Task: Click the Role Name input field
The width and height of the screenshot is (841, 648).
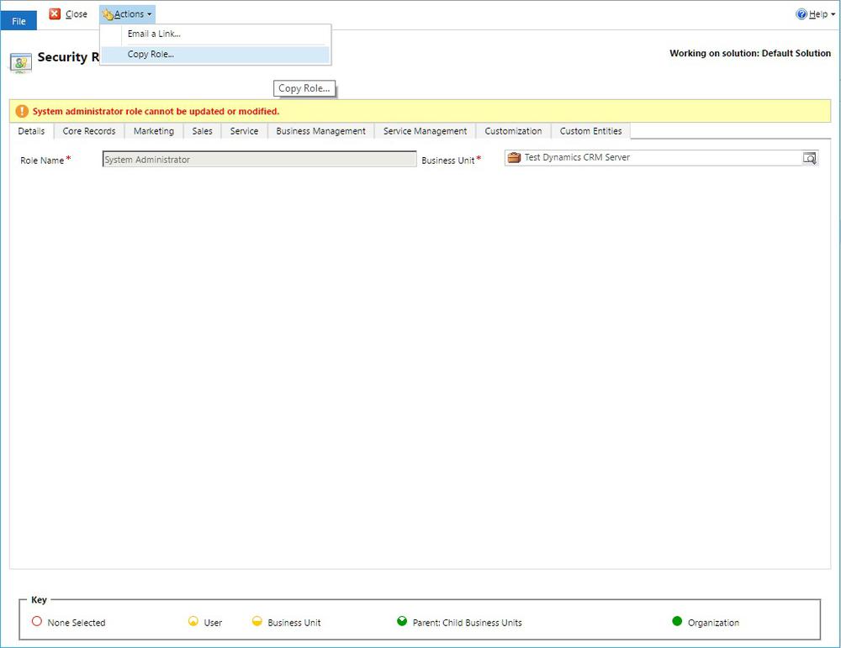Action: pos(258,158)
